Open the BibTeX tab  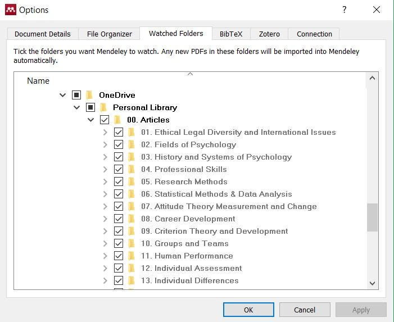click(x=231, y=34)
